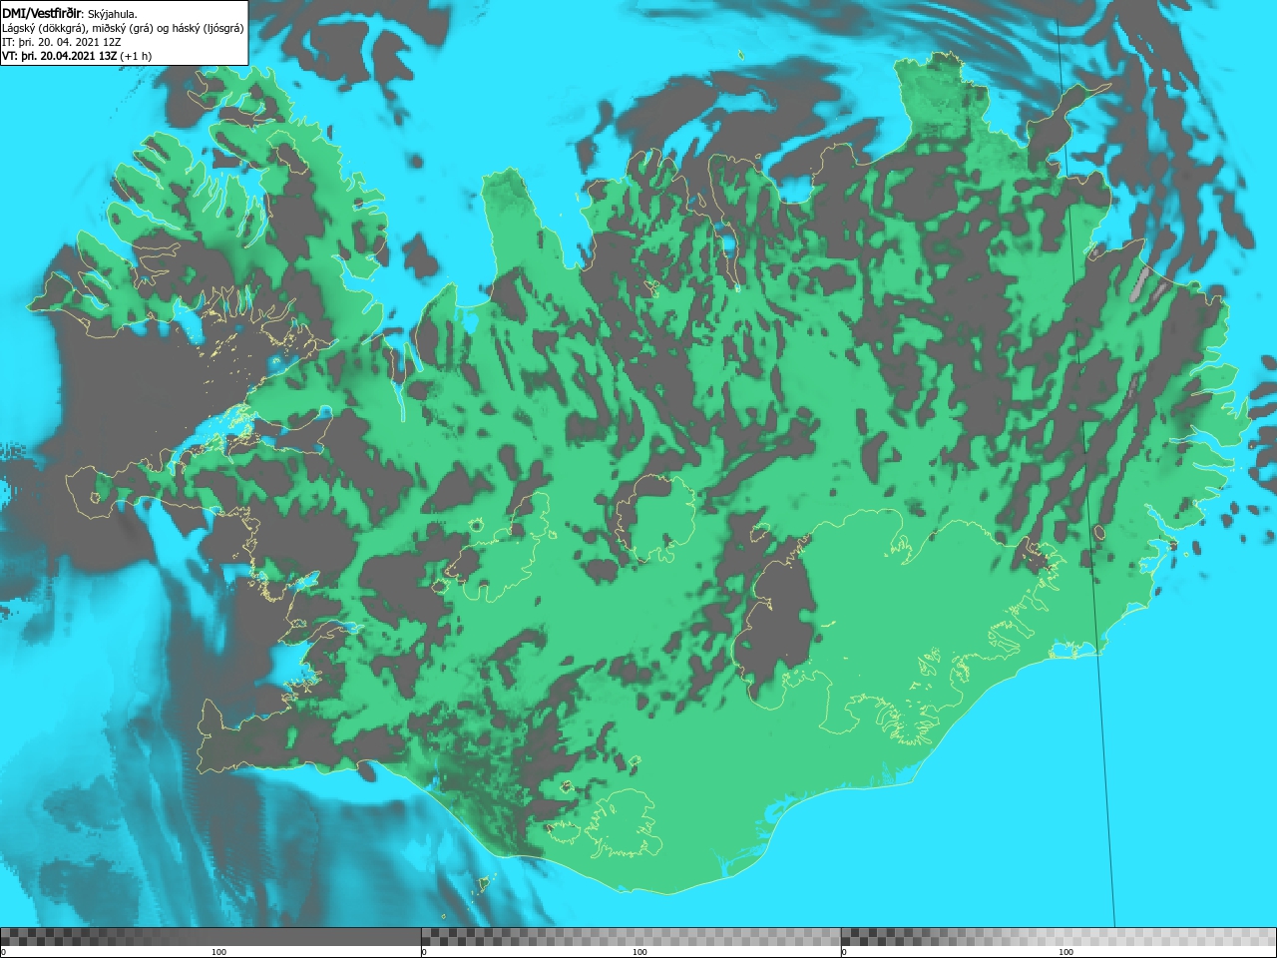
Task: Click the light grey high-cloud color scale bar
Action: point(1059,937)
